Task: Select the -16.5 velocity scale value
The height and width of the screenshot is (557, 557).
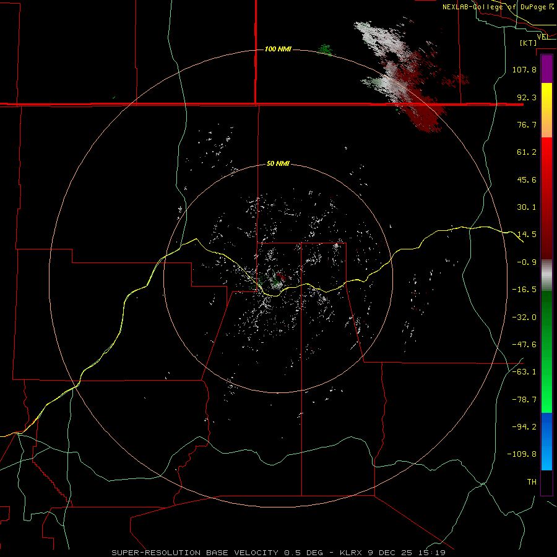Action: (524, 290)
